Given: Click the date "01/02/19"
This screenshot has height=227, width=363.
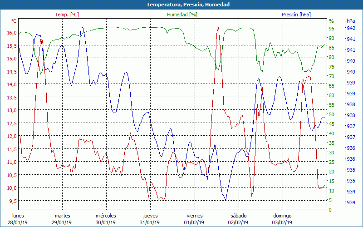Looking at the screenshot, I should pos(194,222).
